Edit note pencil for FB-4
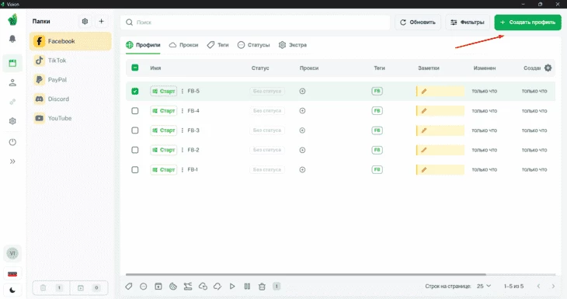 [424, 110]
